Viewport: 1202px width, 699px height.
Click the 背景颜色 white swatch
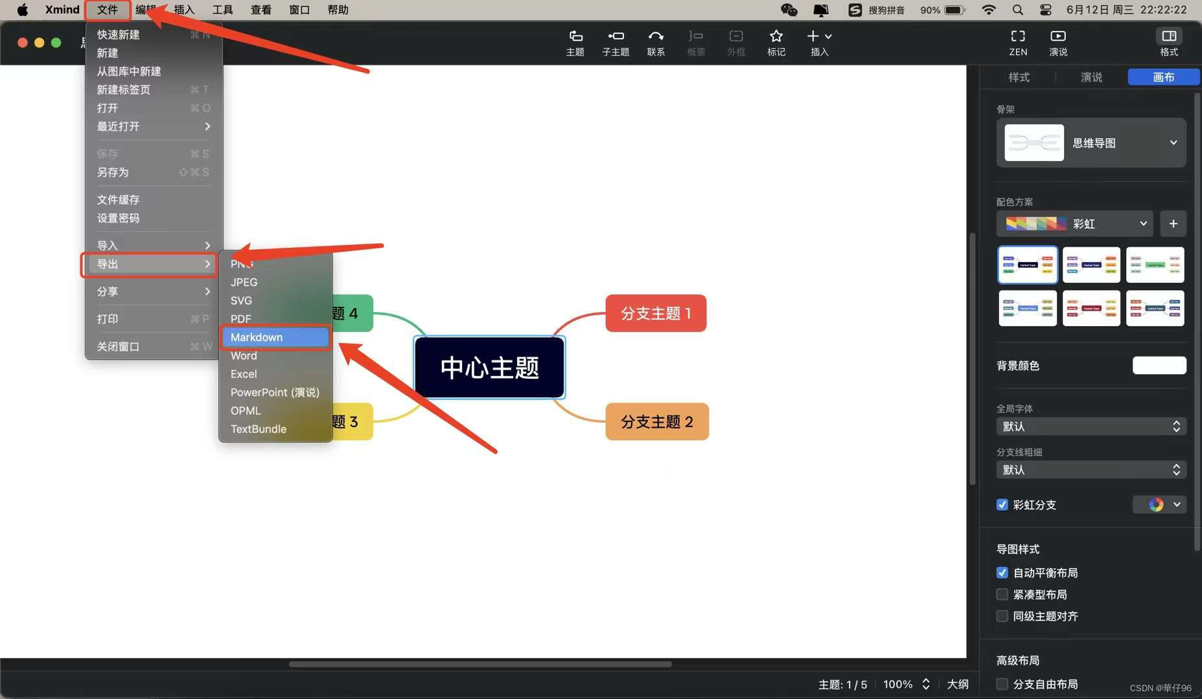(x=1159, y=366)
